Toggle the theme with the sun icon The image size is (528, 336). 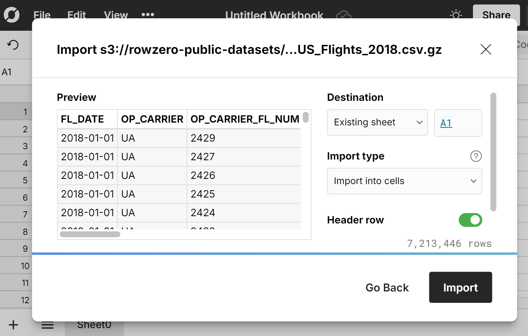(x=456, y=15)
